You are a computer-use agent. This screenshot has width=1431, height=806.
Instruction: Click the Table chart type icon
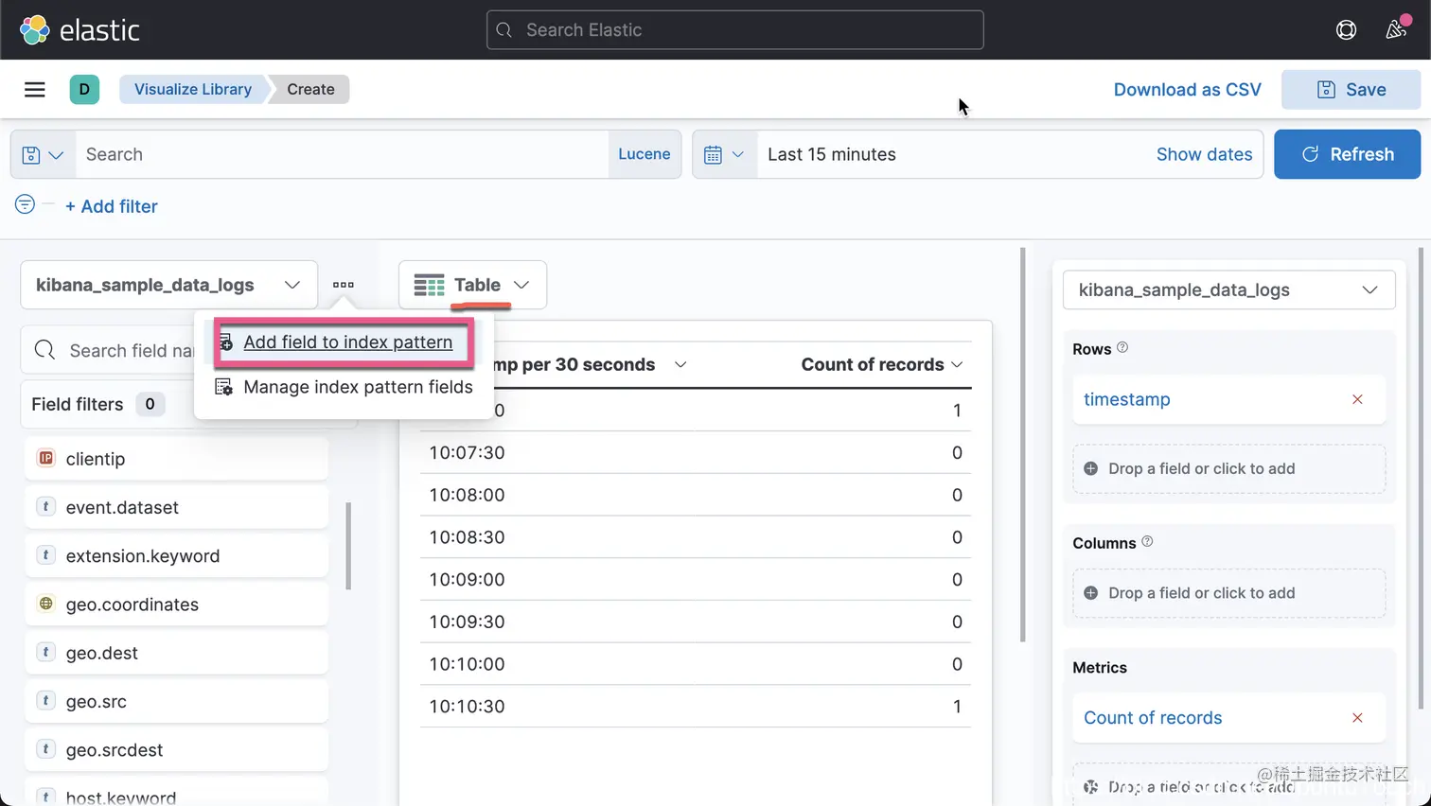(x=429, y=285)
